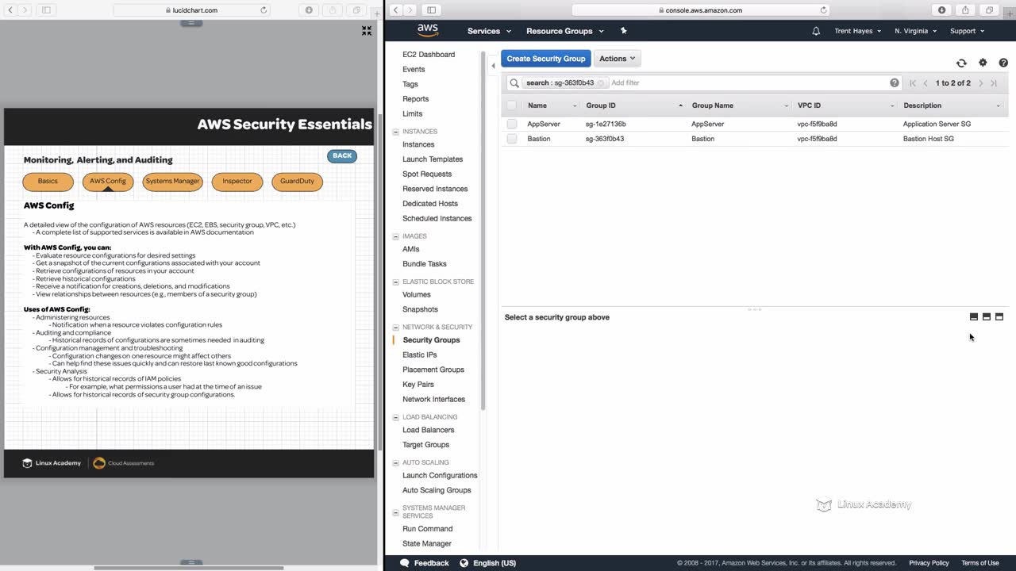The width and height of the screenshot is (1016, 571).
Task: Open the Trent Hayes account menu
Action: pos(858,31)
